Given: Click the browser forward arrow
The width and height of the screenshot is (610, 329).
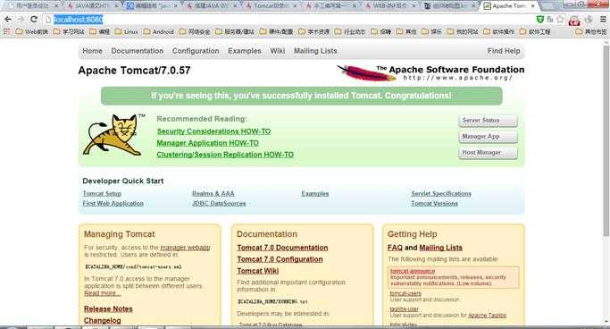Looking at the screenshot, I should tap(21, 19).
